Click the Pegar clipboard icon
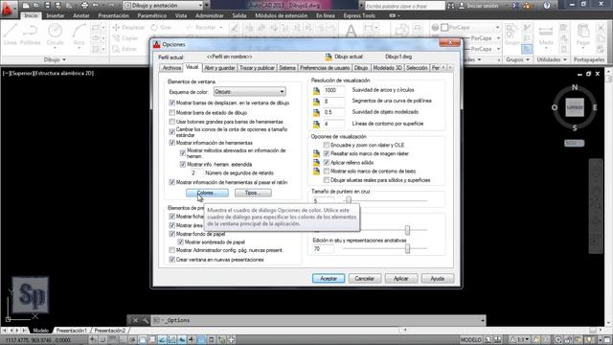Screen dimensions: 613x345 coord(583,34)
